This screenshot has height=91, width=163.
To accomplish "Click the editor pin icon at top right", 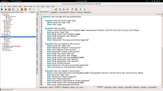I will click(x=157, y=14).
